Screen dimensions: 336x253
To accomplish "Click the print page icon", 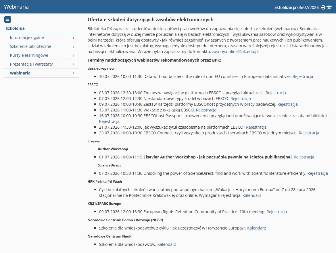I will 323,7.
